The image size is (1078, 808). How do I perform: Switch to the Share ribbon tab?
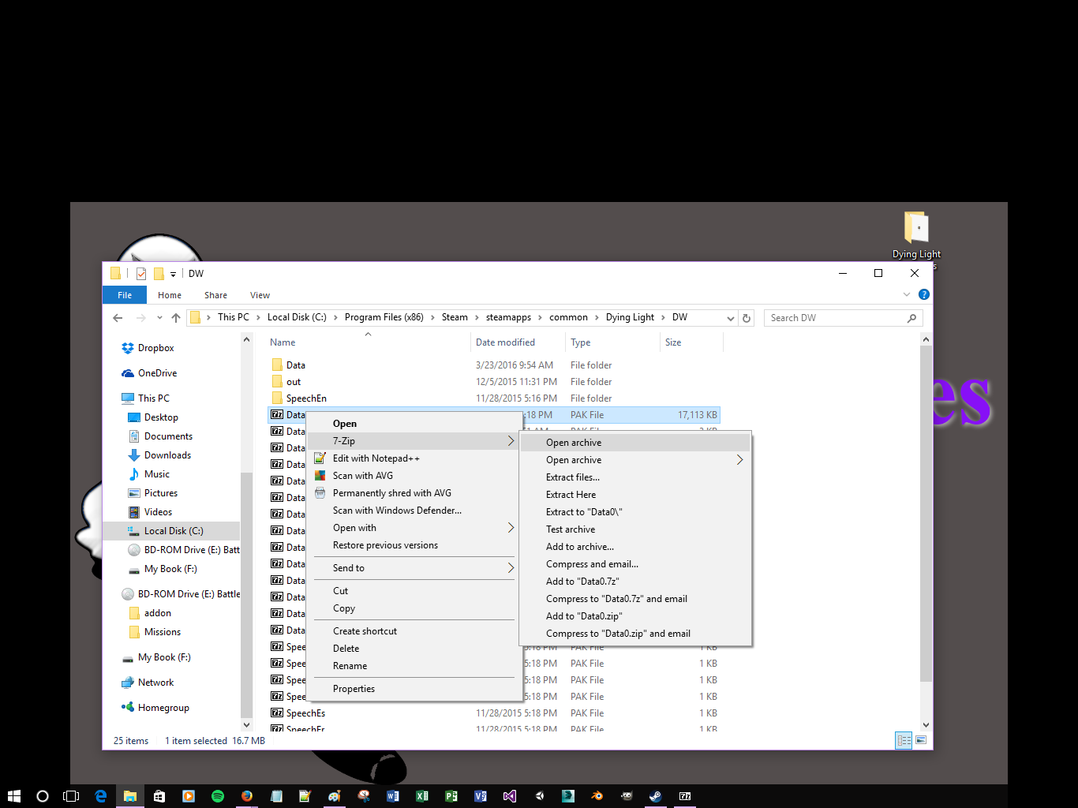215,295
